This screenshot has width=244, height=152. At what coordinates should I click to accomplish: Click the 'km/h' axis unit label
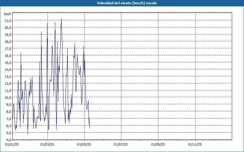pos(8,14)
